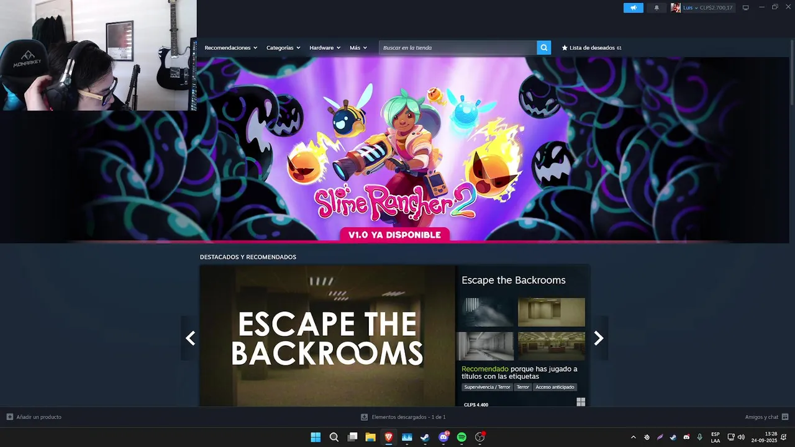Click the magnifier search button
This screenshot has width=795, height=447.
click(x=543, y=48)
